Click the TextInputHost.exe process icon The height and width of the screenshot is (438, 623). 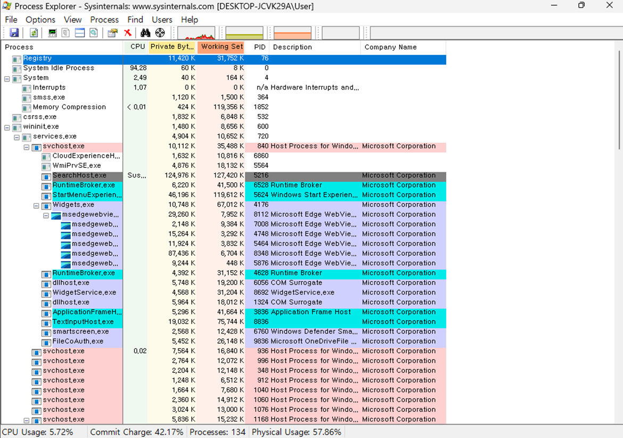coord(46,323)
